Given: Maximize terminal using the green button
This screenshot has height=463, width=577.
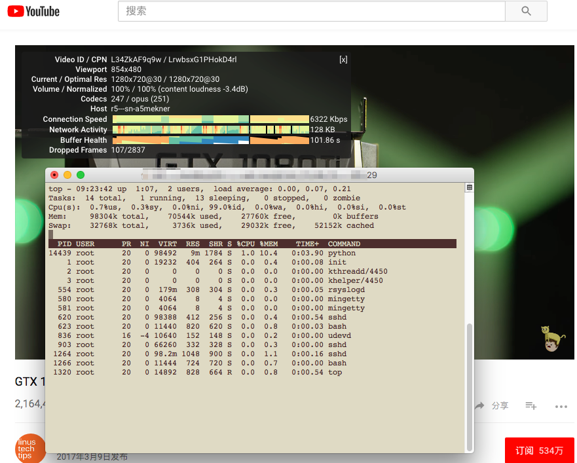Looking at the screenshot, I should 81,175.
